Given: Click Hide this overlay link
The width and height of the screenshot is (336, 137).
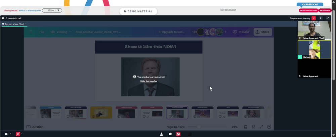Looking at the screenshot, I should click(149, 81).
